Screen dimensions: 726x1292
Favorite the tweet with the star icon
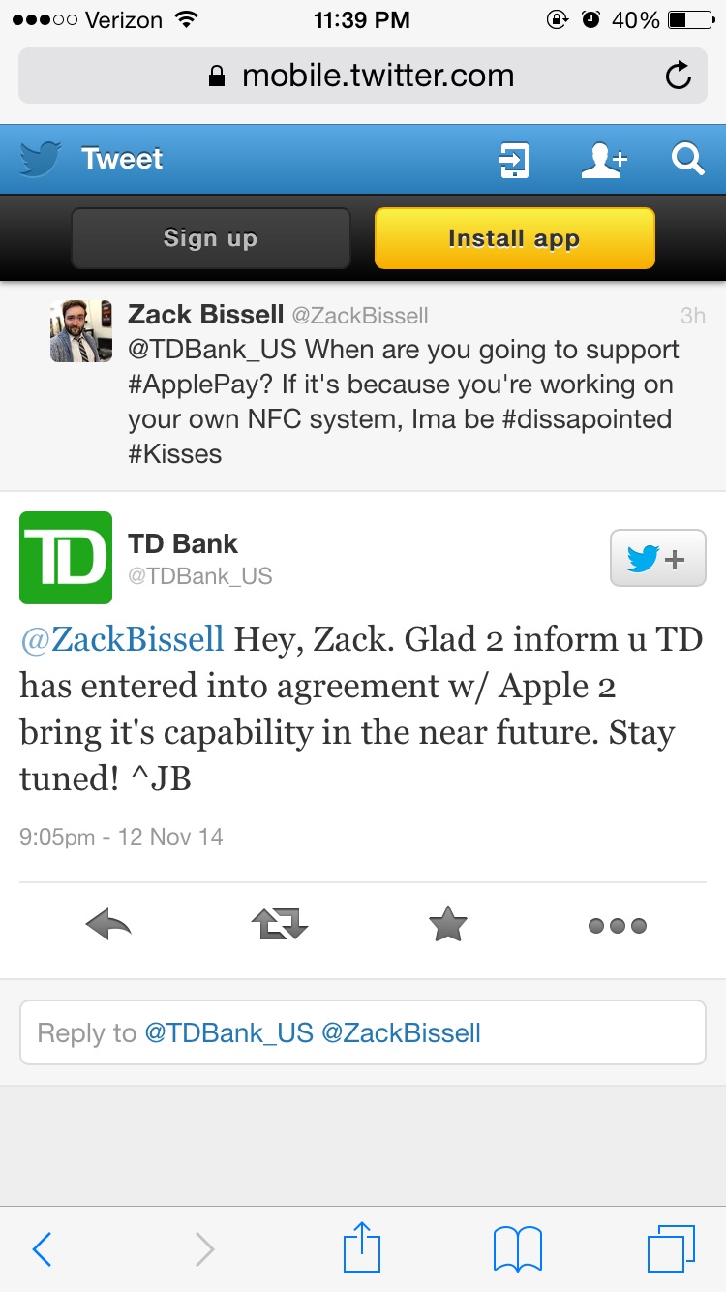click(x=447, y=925)
